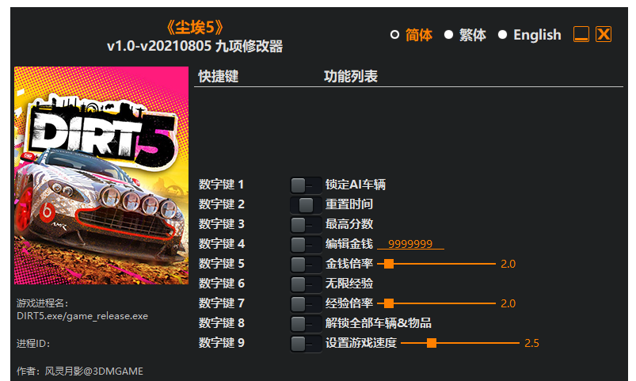Click the 数字键 3 hotkey label

[221, 224]
